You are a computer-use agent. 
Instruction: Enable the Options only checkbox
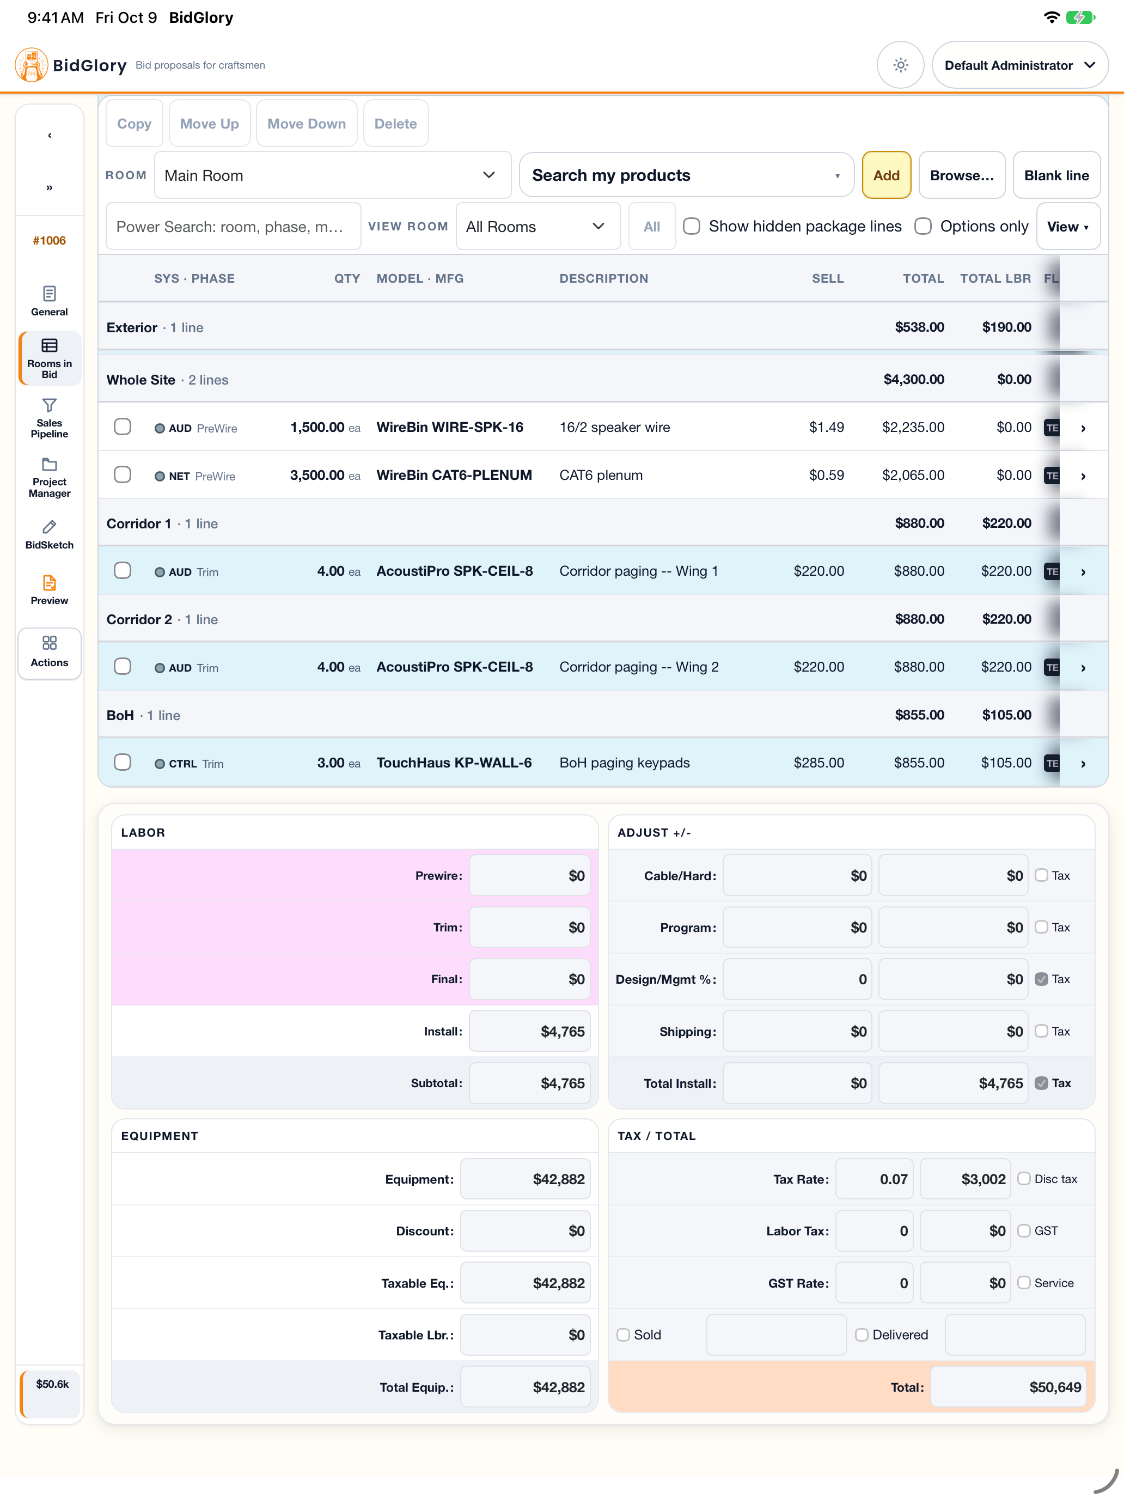(x=923, y=227)
